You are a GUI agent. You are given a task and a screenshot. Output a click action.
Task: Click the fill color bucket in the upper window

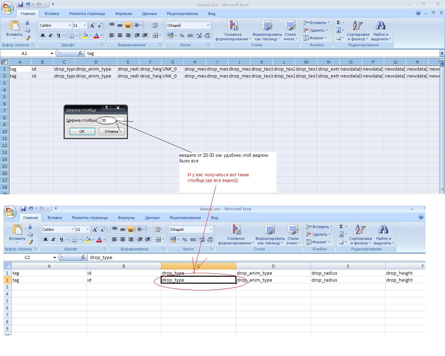84,35
